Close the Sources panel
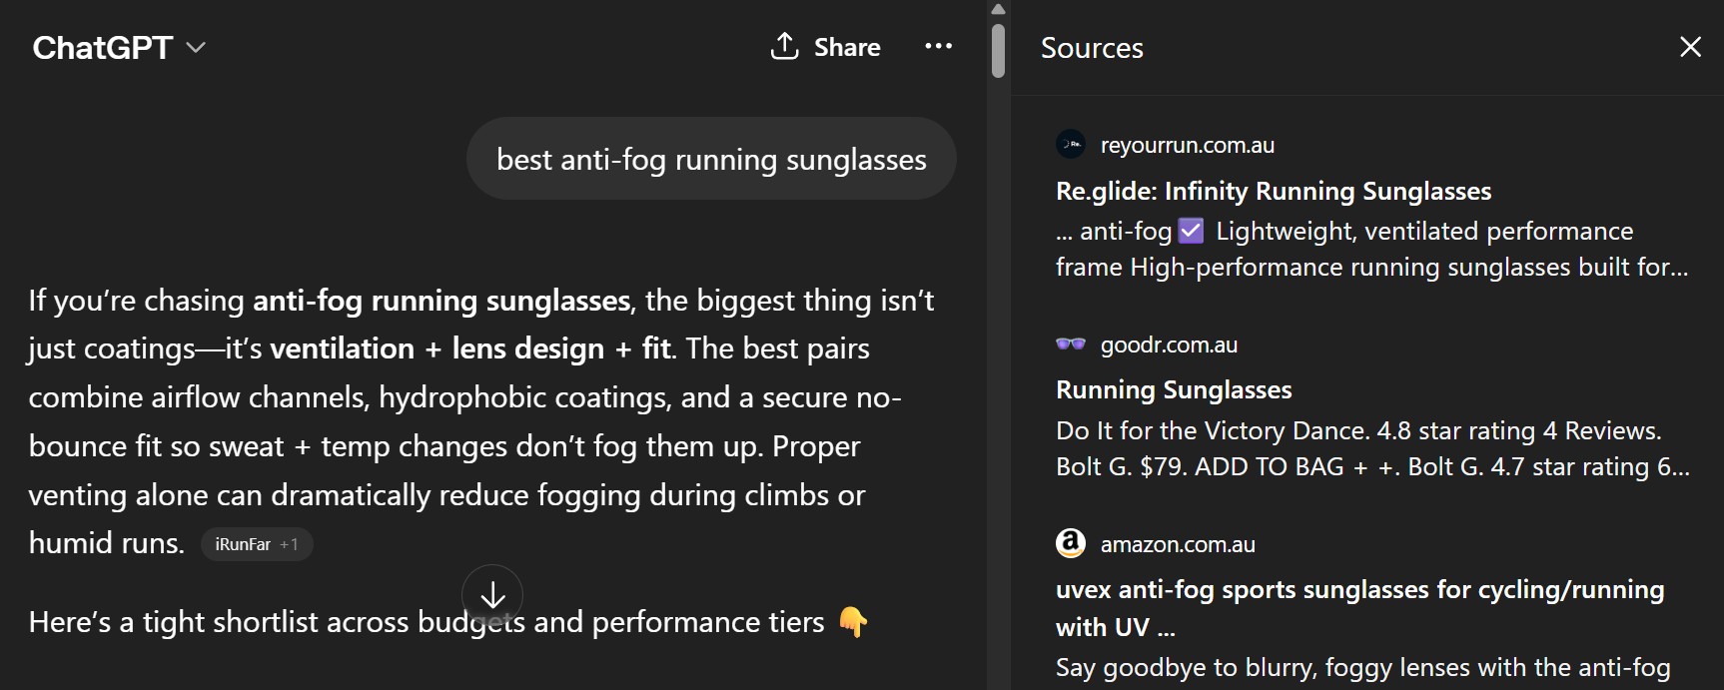The height and width of the screenshot is (690, 1724). (x=1690, y=46)
